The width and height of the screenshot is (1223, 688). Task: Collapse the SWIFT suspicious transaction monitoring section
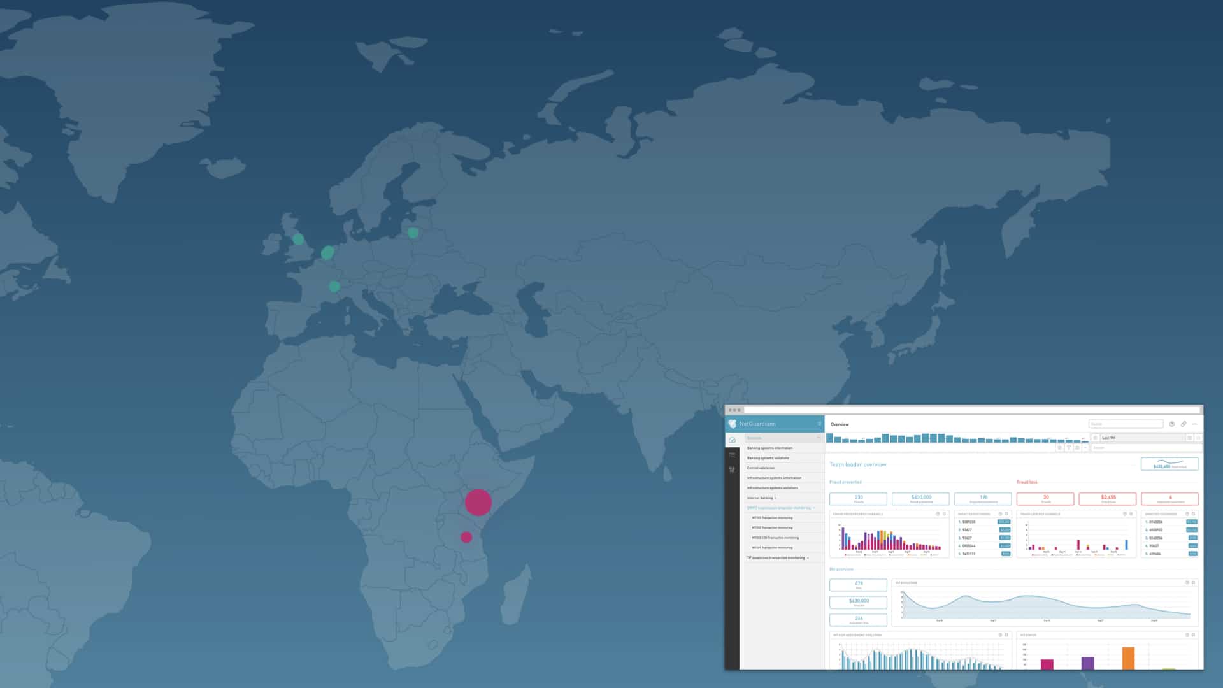(x=813, y=508)
